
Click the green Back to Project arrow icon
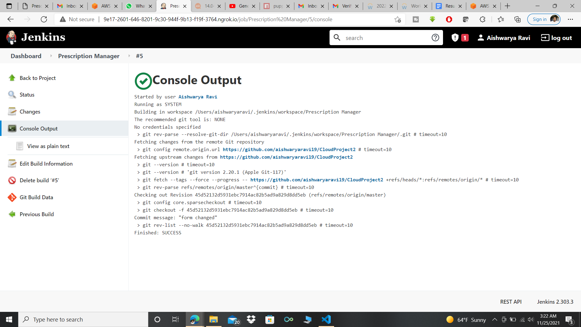coord(12,78)
